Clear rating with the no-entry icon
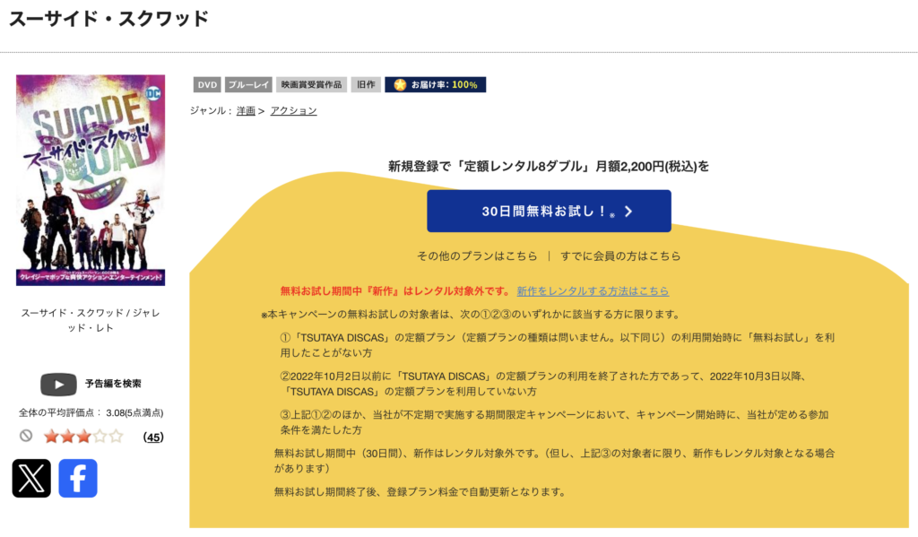The height and width of the screenshot is (537, 918). coord(26,436)
